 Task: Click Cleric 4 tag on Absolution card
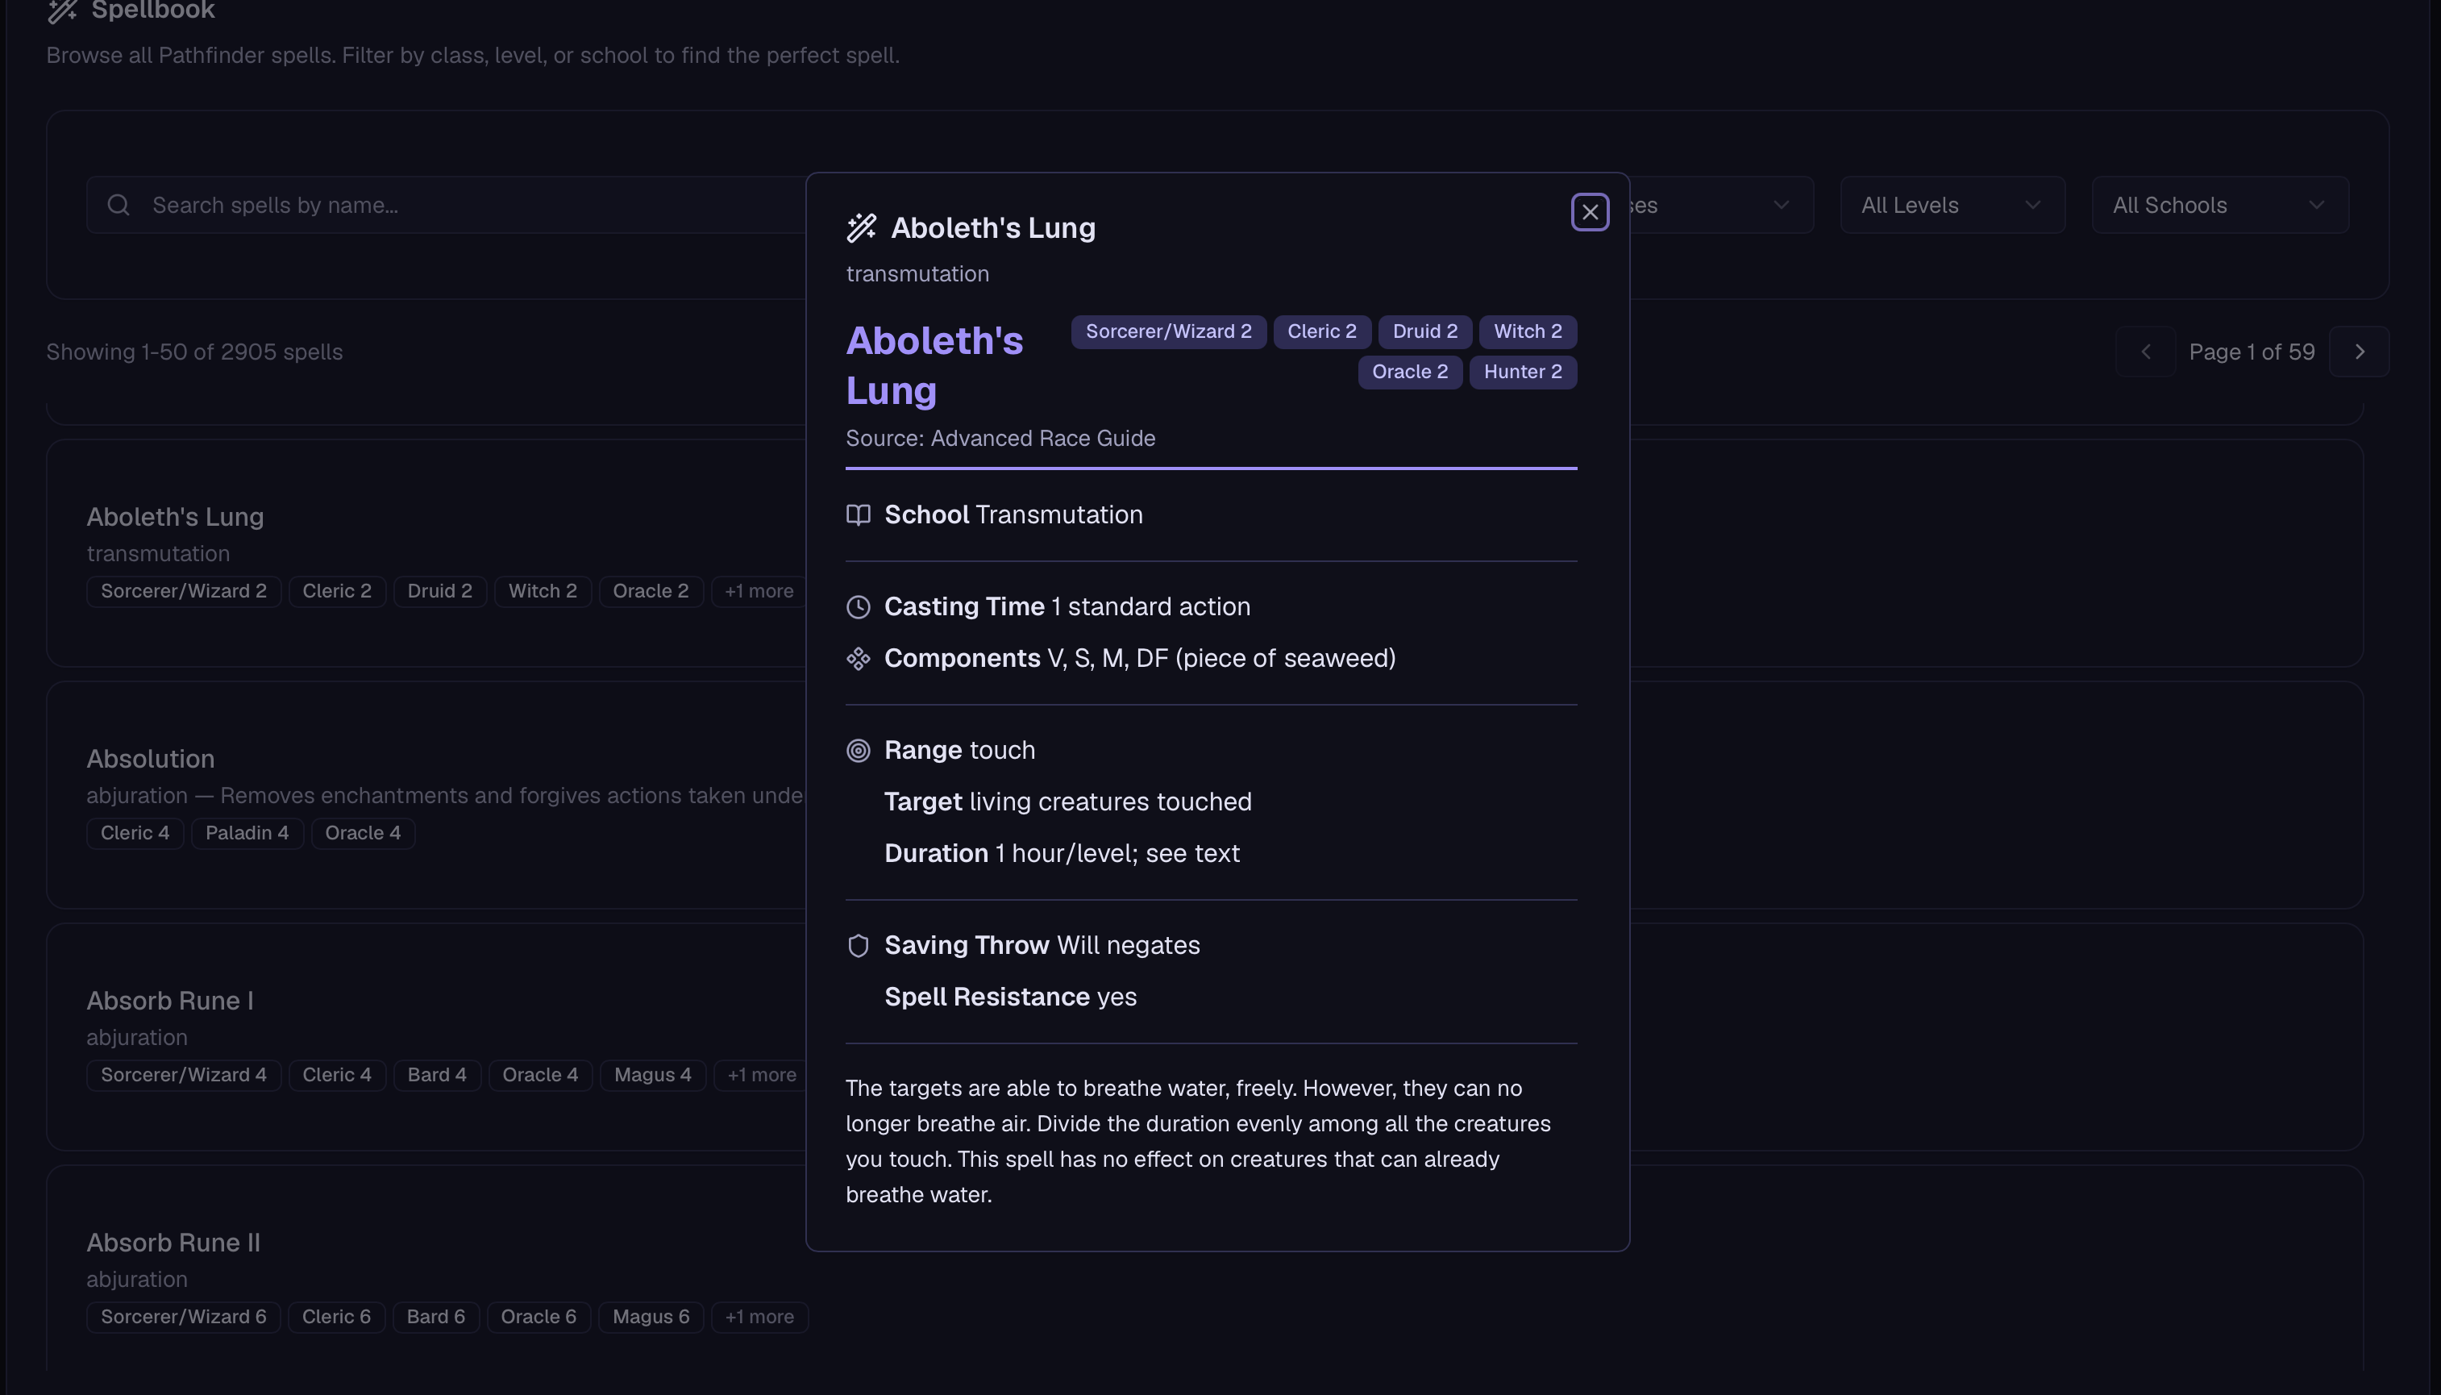click(x=135, y=833)
